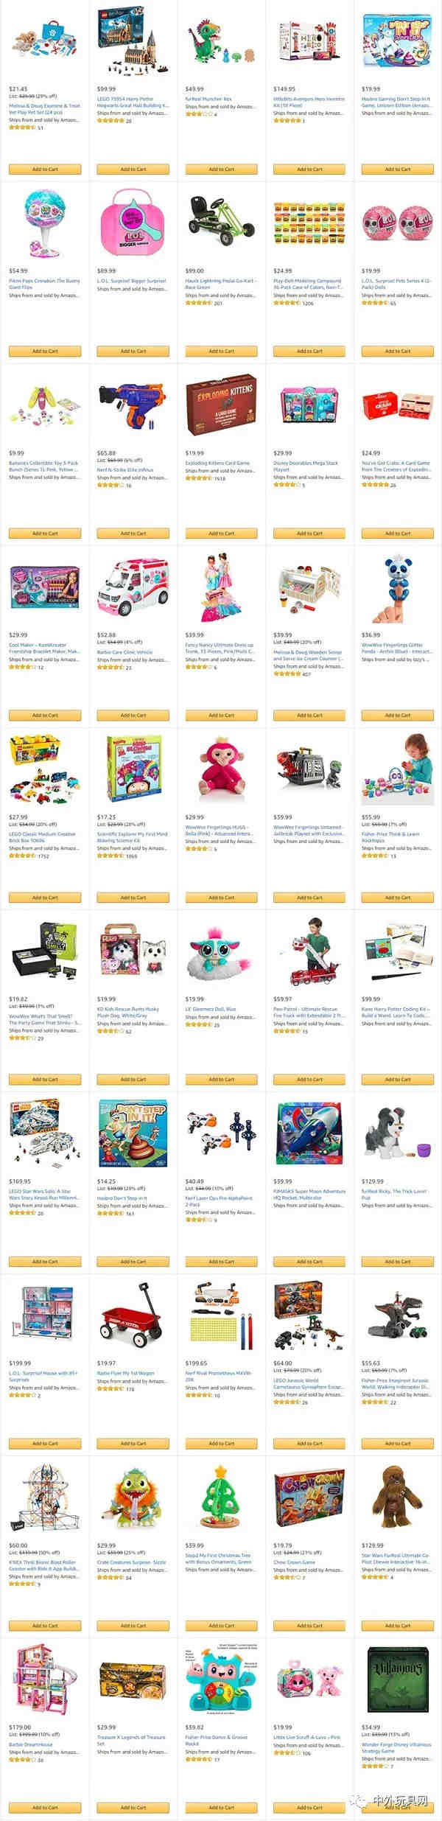The height and width of the screenshot is (1821, 442).
Task: Add Radio Flyer My 1st Wagon to cart
Action: pos(133,1444)
